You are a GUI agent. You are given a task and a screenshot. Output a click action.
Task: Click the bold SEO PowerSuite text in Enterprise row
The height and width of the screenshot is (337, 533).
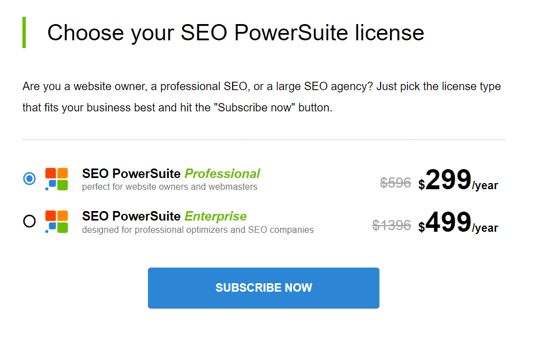[x=131, y=216]
